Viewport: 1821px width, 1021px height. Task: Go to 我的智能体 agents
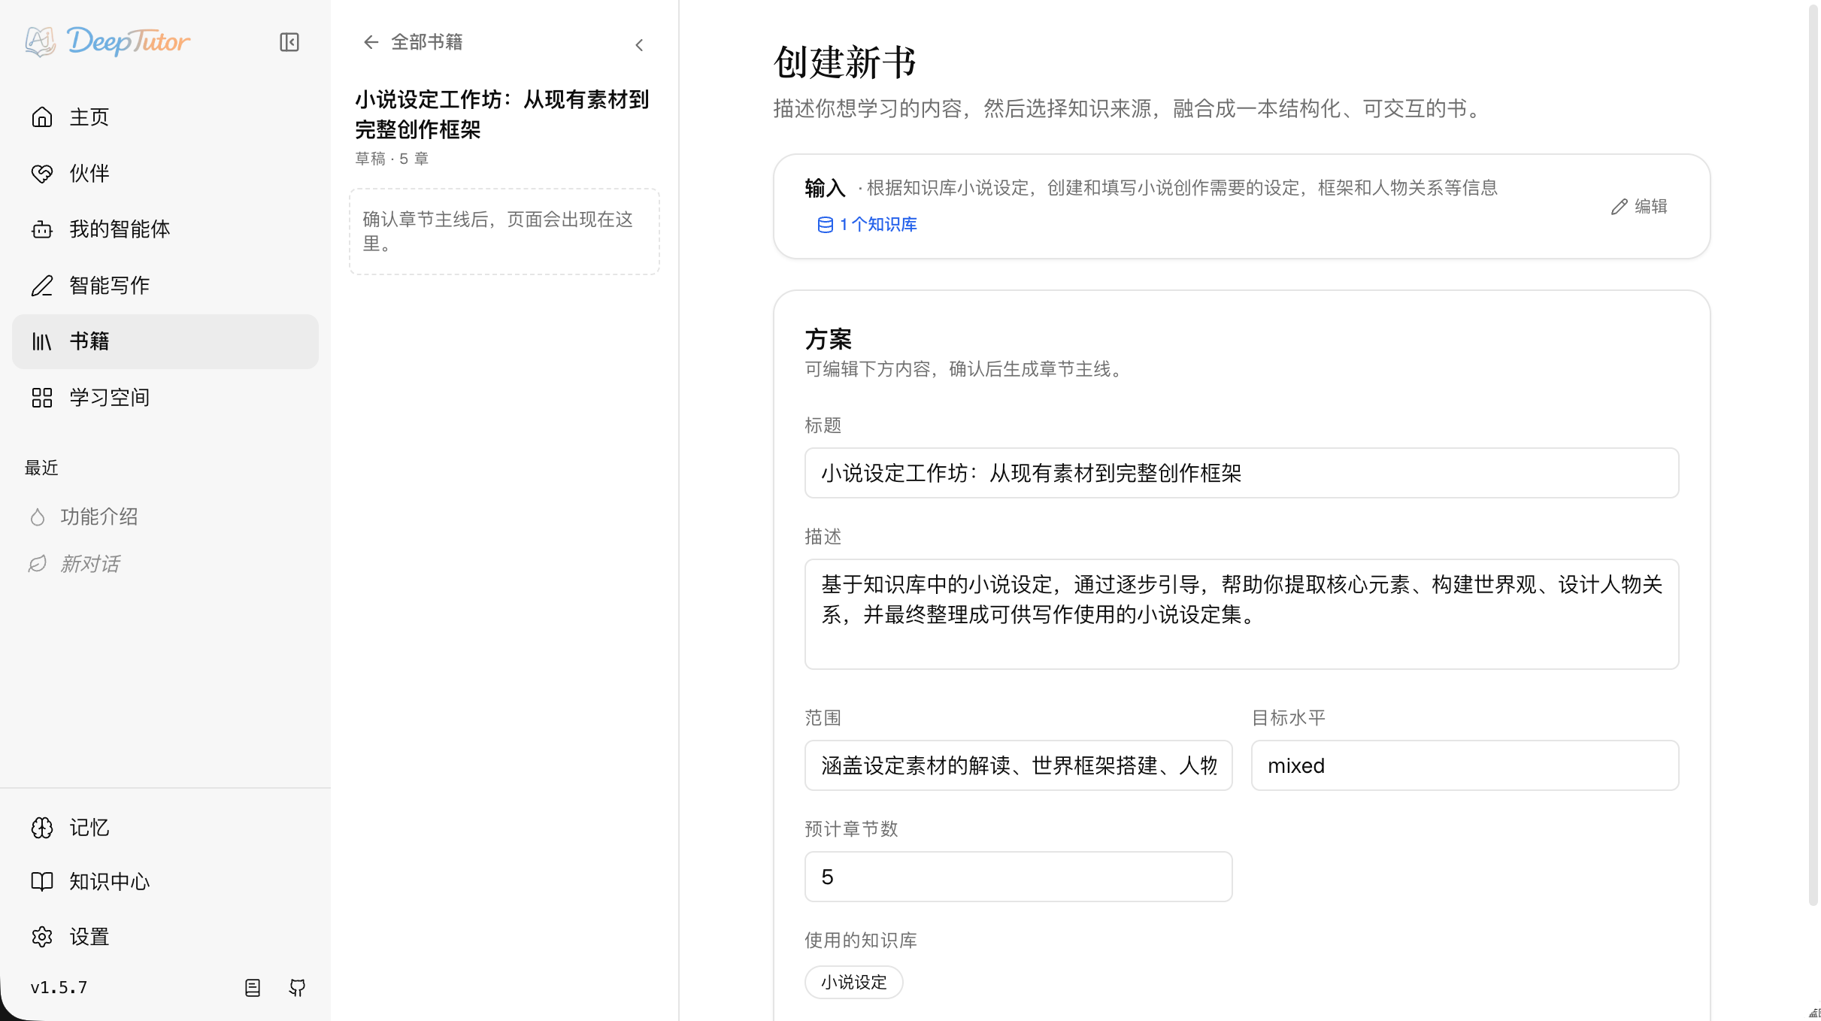coord(165,229)
